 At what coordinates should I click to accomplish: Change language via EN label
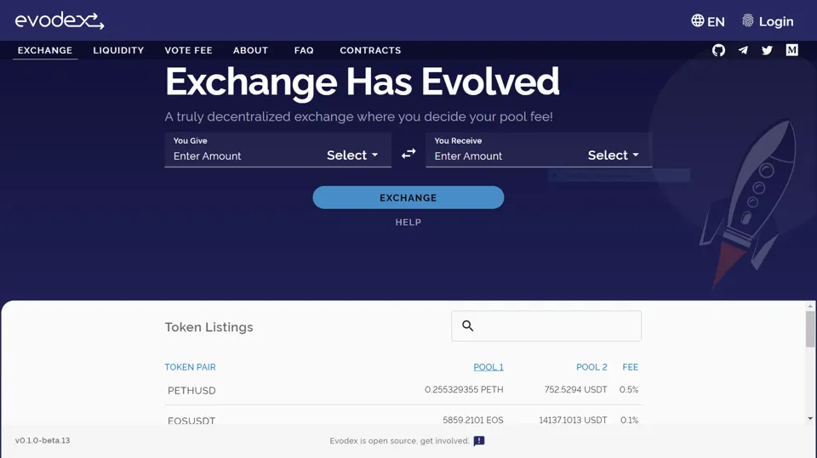pyautogui.click(x=716, y=22)
